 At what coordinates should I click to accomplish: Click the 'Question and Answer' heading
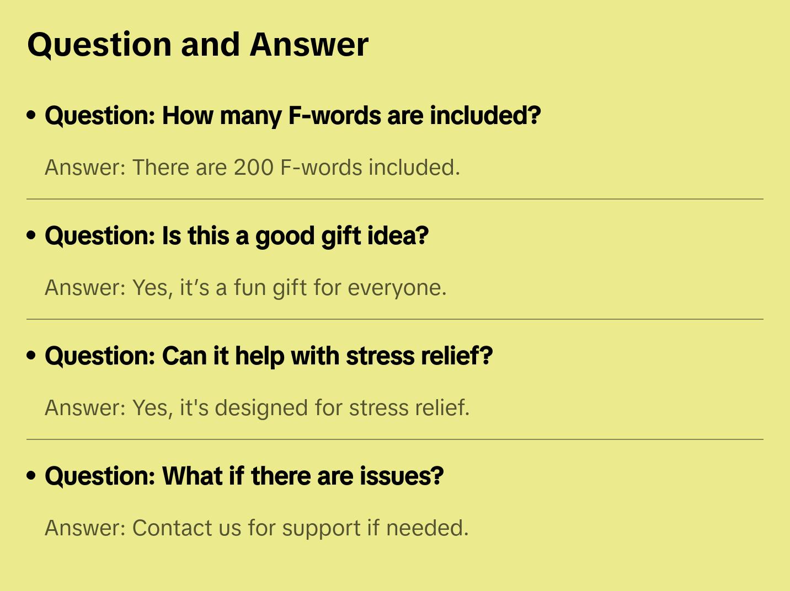pyautogui.click(x=197, y=44)
